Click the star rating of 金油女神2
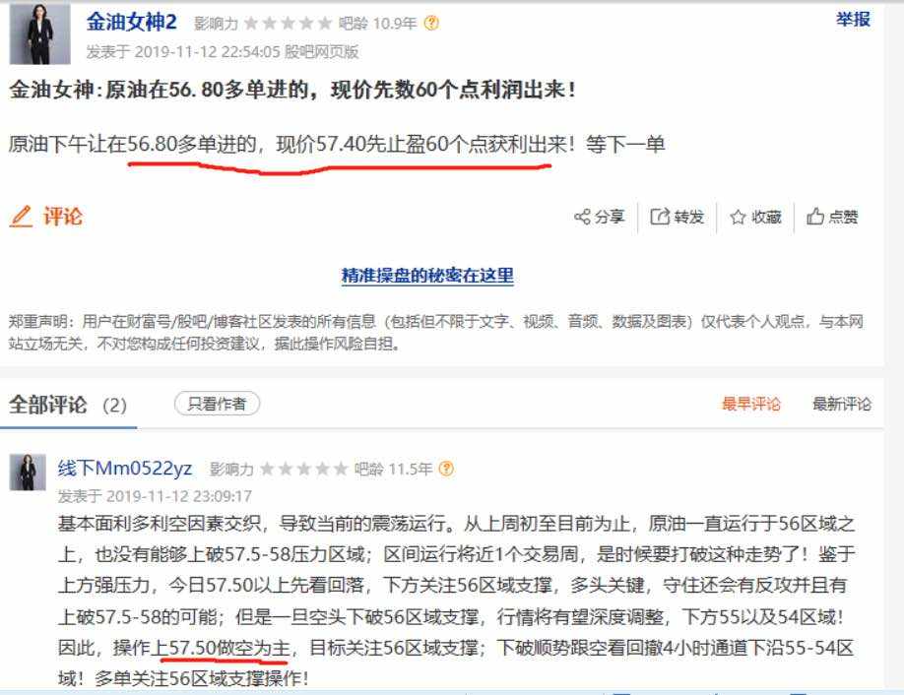 click(x=289, y=23)
